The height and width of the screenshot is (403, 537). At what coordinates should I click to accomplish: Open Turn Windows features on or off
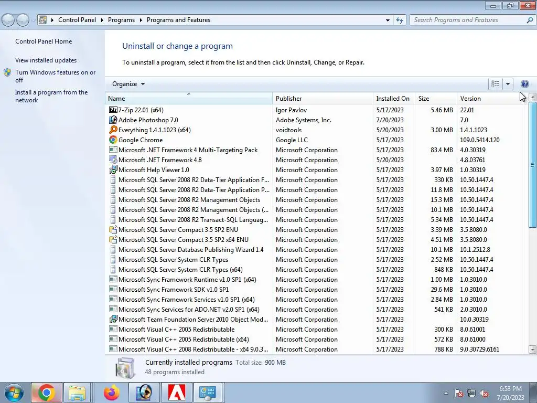point(55,76)
